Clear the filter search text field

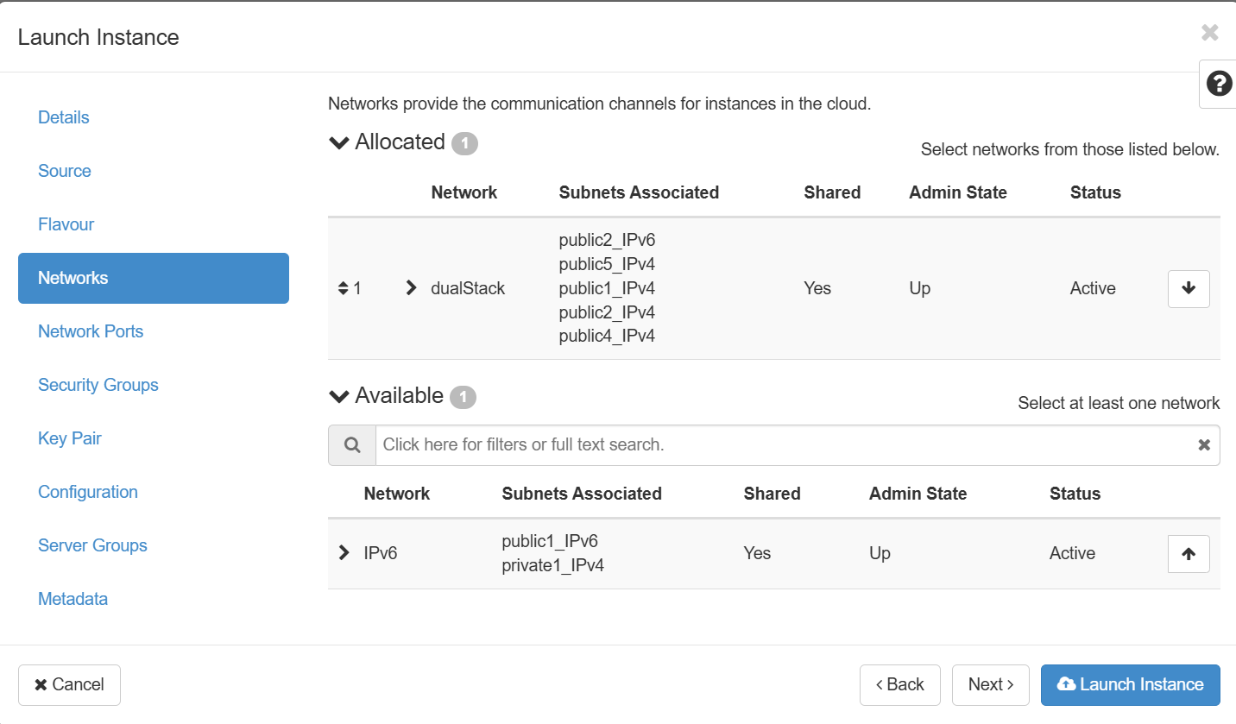pos(1203,445)
